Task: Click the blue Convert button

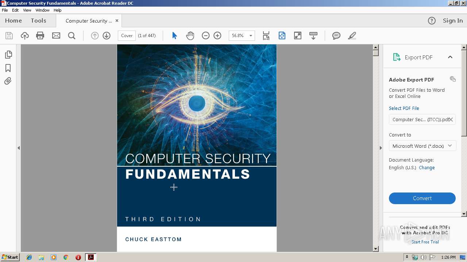Action: tap(422, 198)
